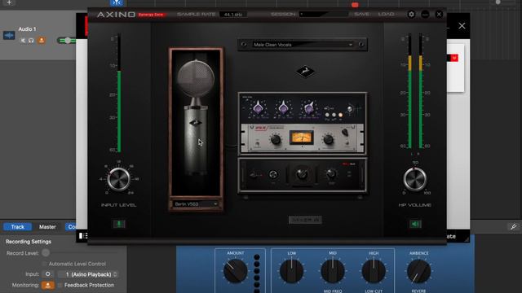Click the bottom rack XLR input connector

point(273,174)
